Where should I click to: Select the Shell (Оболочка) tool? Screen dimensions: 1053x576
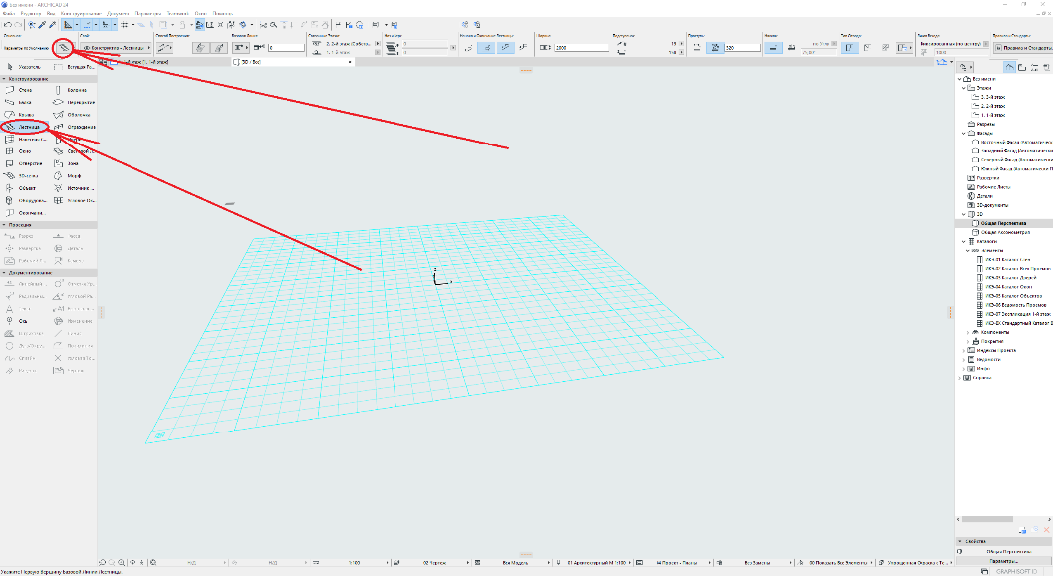tap(73, 115)
